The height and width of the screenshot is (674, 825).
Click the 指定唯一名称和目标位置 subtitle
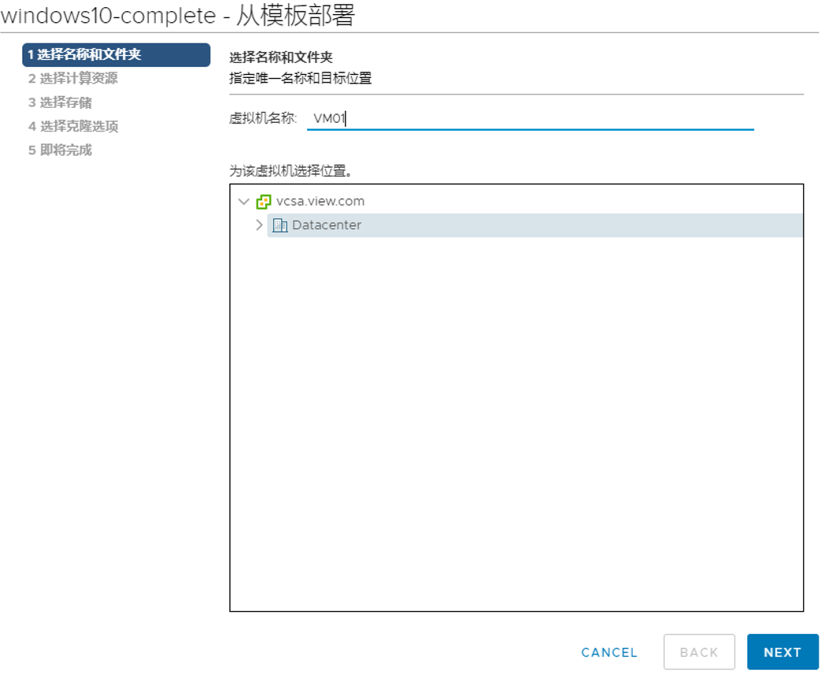click(x=301, y=79)
